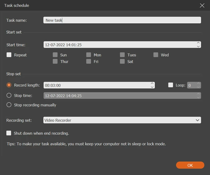Increase Record length using up arrow
The width and height of the screenshot is (210, 175).
point(152,83)
